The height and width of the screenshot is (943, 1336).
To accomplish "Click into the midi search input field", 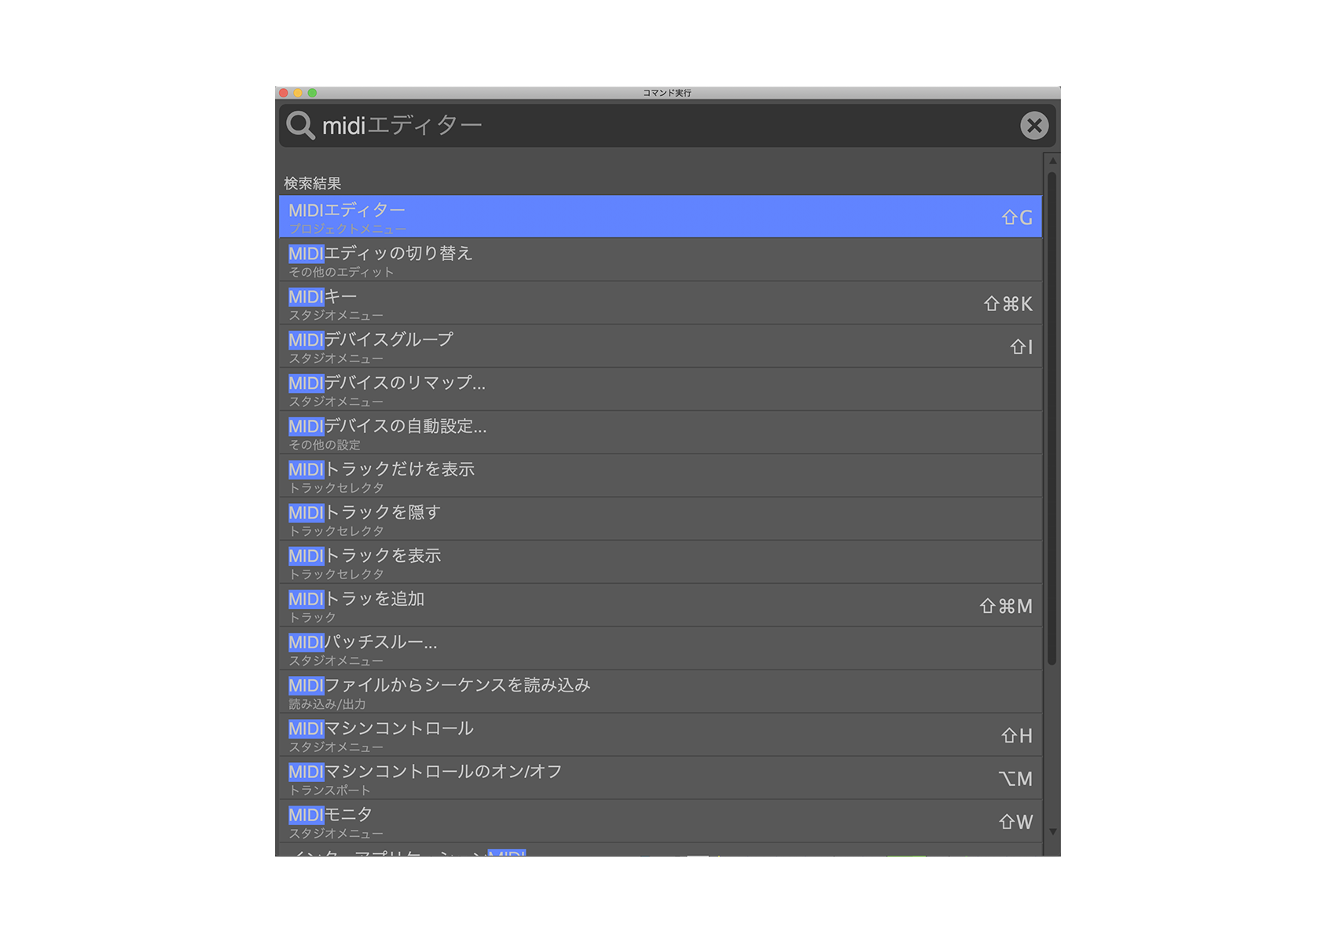I will point(666,125).
